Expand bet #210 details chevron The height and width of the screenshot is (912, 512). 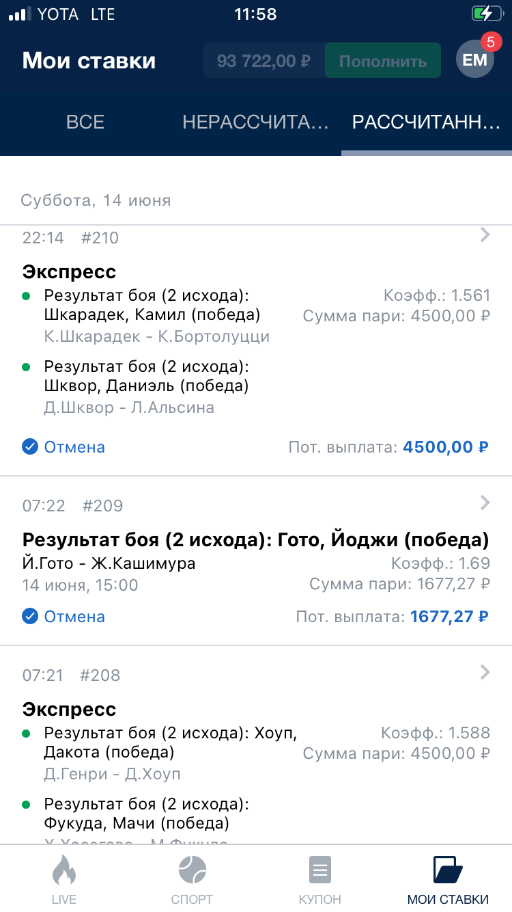pyautogui.click(x=485, y=235)
